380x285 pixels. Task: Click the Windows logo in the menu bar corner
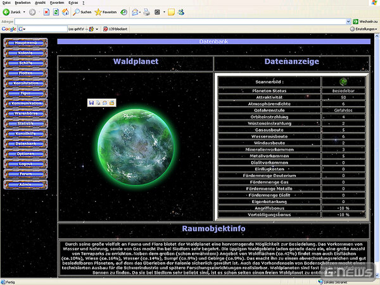click(375, 3)
